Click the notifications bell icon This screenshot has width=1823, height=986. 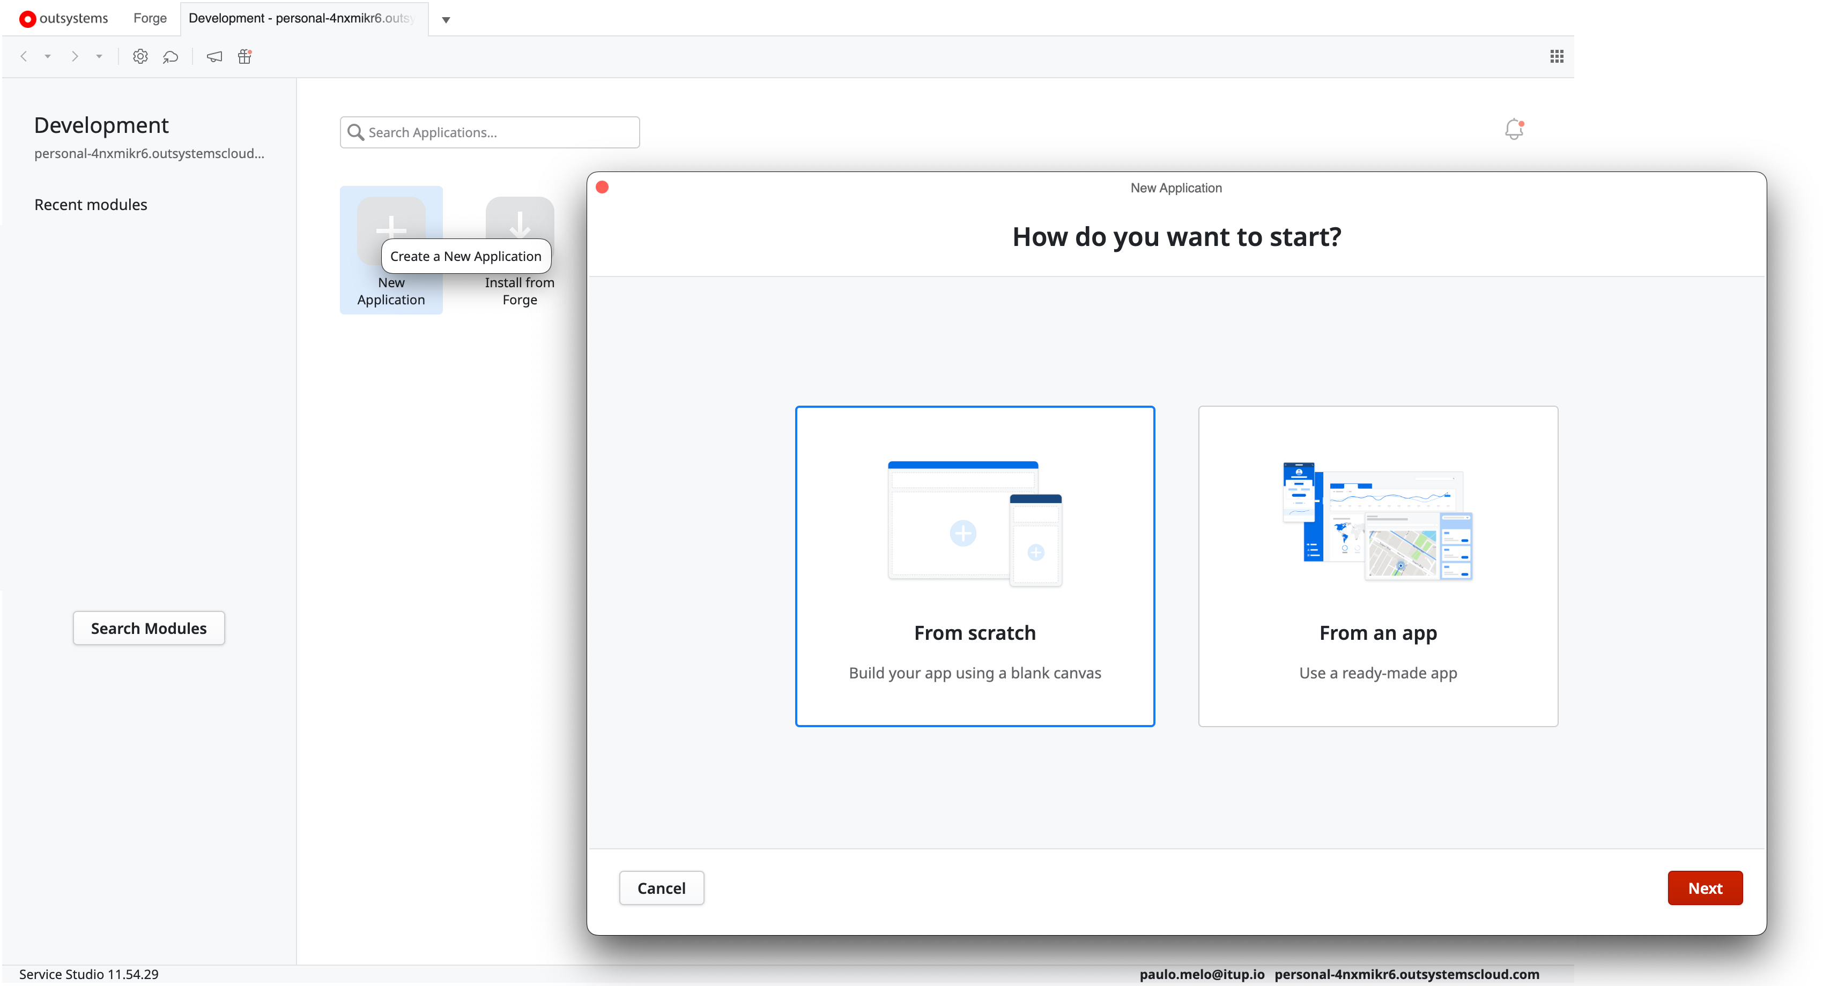(1514, 130)
